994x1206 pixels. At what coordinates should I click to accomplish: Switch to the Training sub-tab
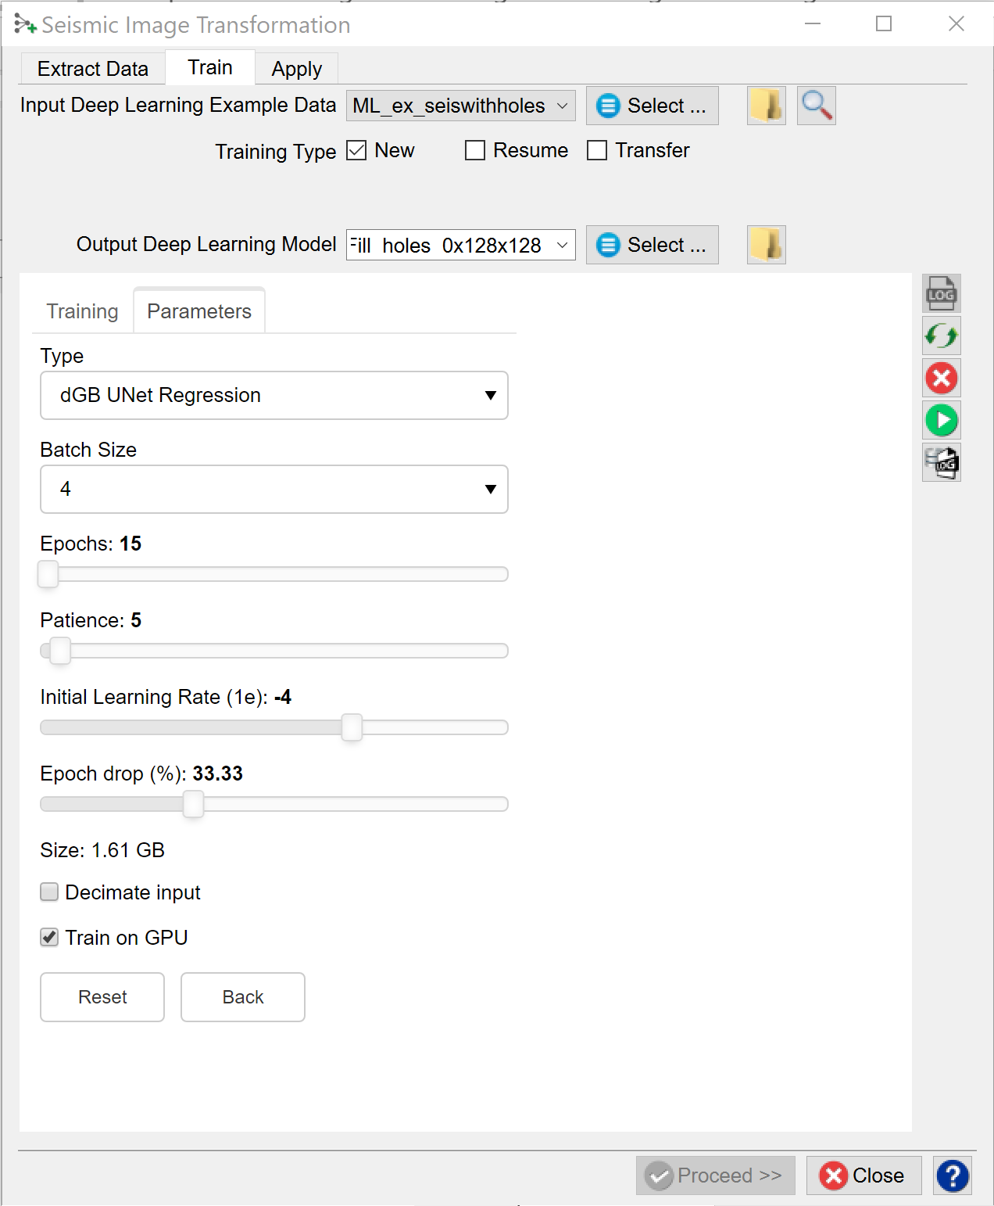tap(82, 311)
